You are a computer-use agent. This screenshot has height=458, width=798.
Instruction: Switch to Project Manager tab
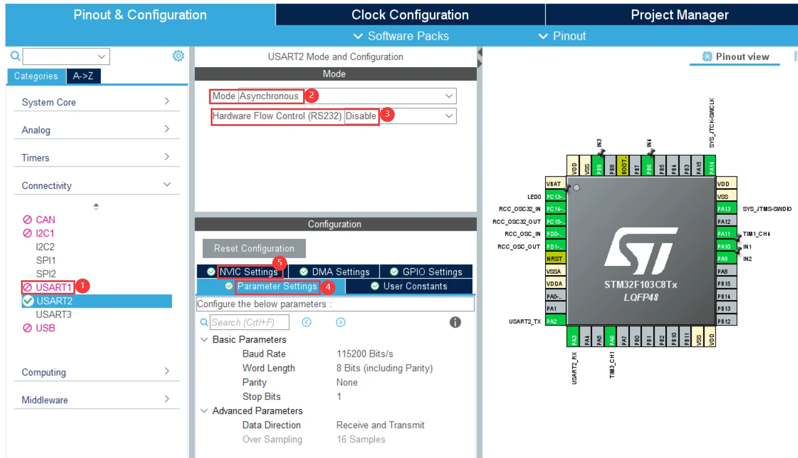click(x=680, y=15)
